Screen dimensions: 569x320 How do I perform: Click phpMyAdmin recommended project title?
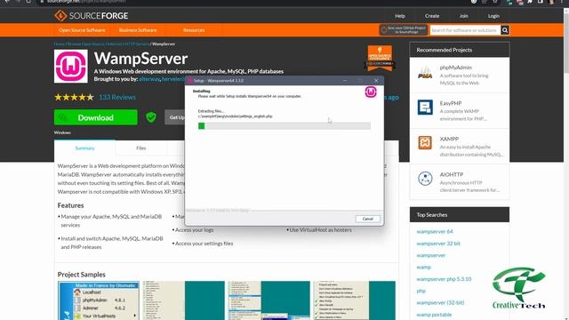pos(455,68)
